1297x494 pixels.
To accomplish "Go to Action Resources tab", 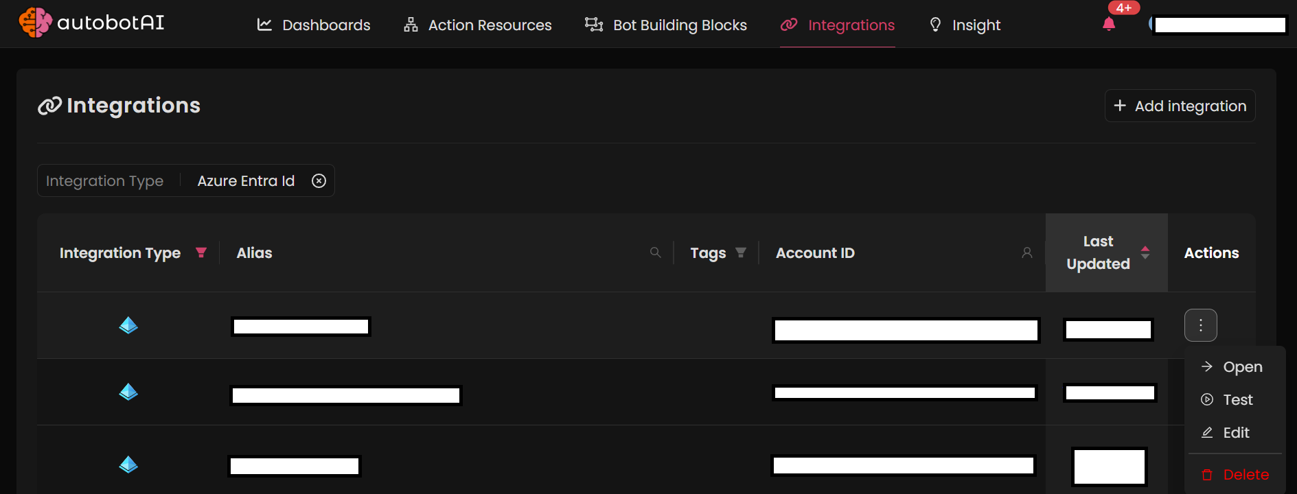I will 478,25.
